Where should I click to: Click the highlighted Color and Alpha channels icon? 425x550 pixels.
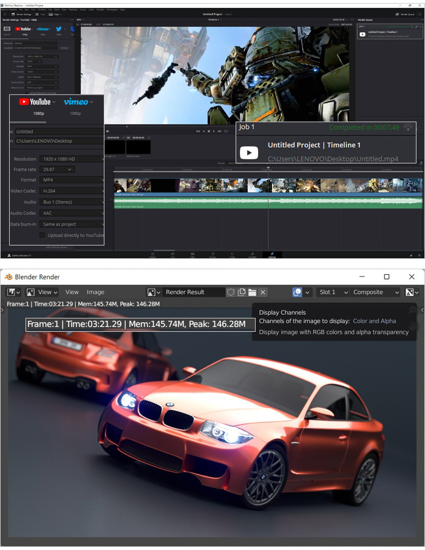click(x=297, y=292)
